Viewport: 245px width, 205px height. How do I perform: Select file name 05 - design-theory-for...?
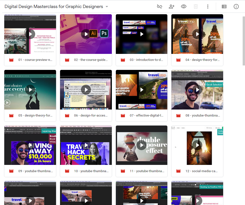click(x=35, y=116)
